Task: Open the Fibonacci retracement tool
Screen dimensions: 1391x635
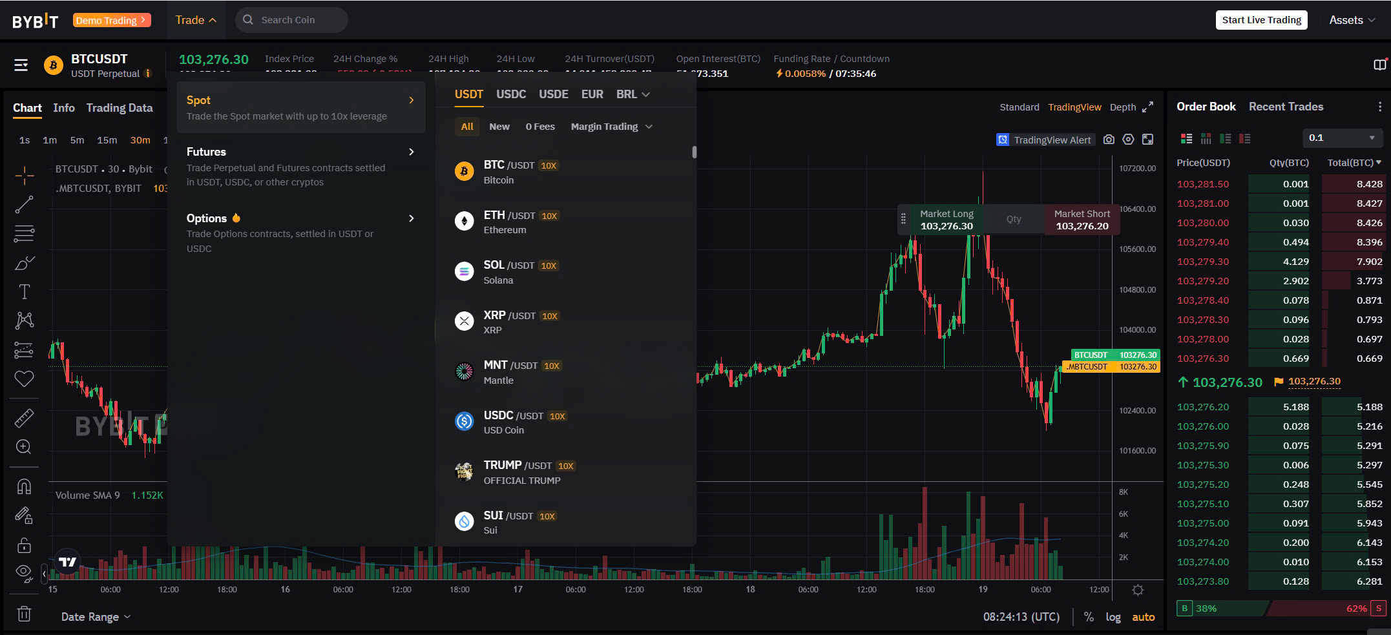Action: coord(25,233)
